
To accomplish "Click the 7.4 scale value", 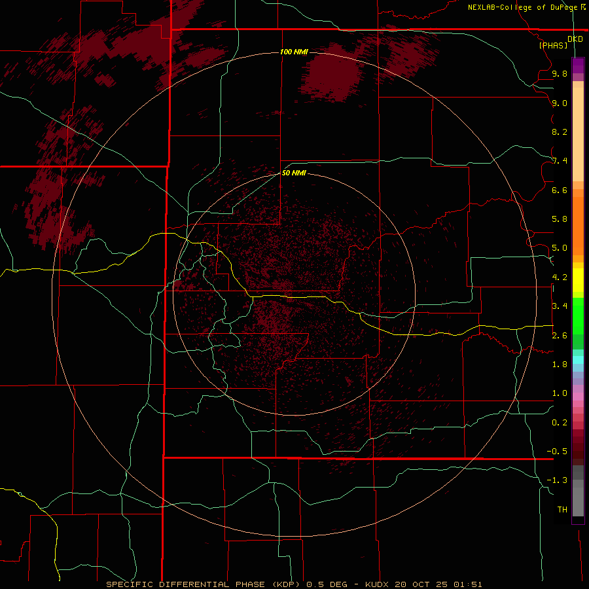I will point(560,161).
